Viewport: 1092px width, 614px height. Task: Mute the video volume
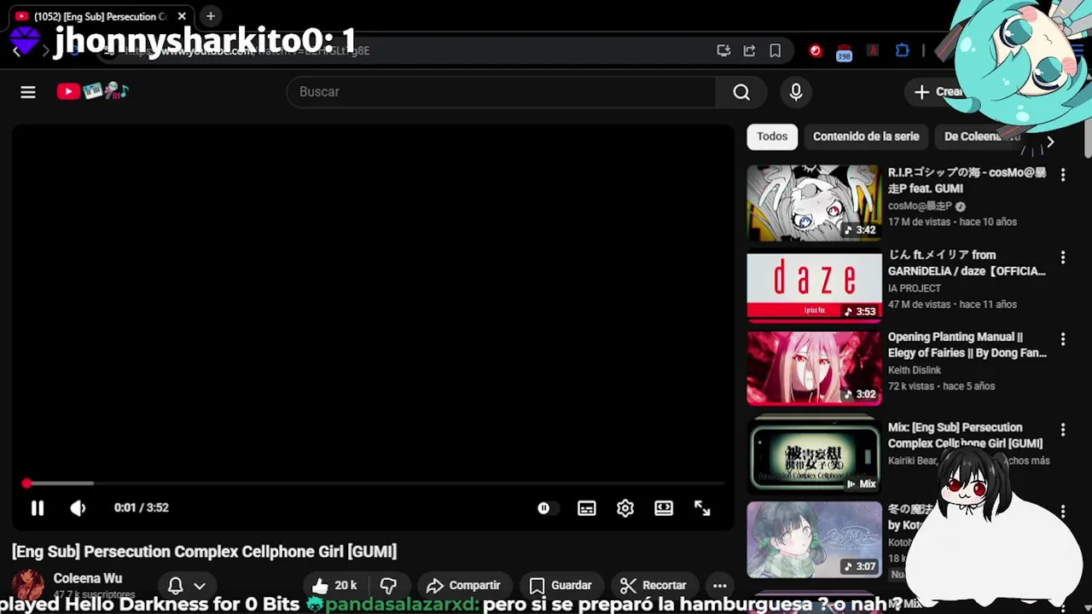[x=78, y=508]
